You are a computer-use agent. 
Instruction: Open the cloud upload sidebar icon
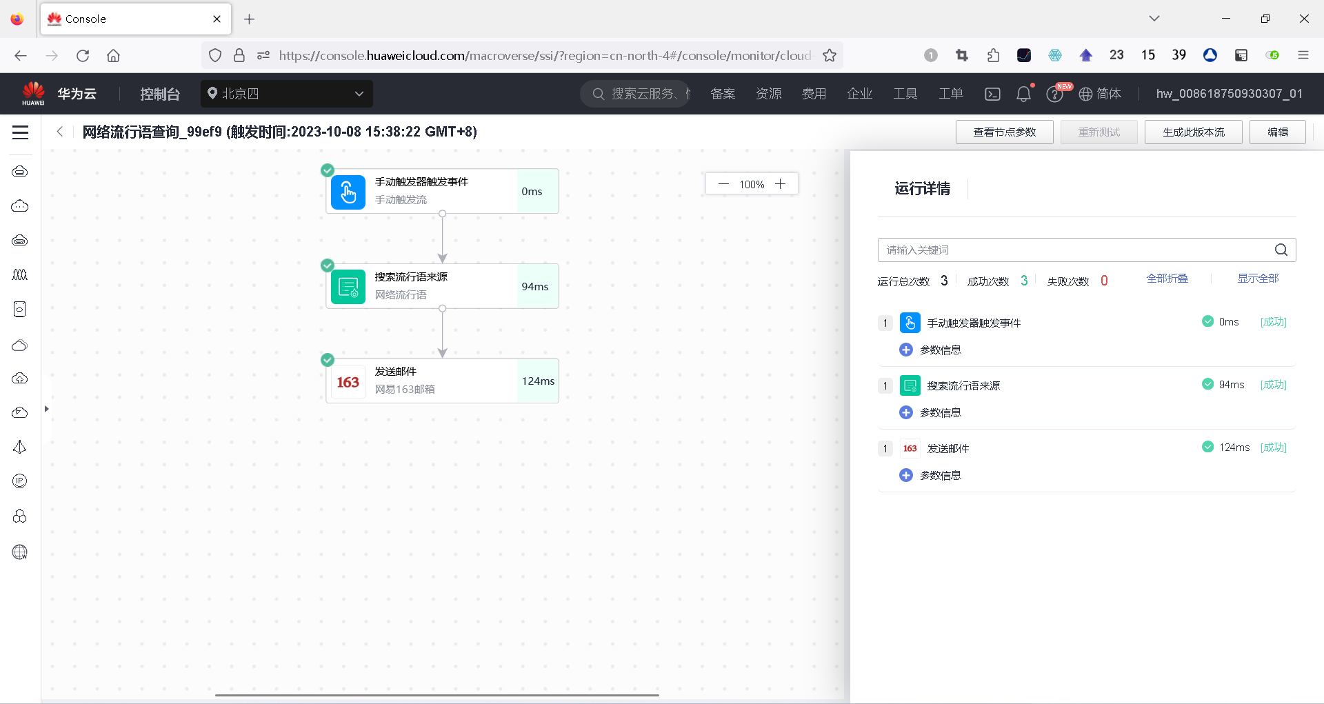point(20,378)
